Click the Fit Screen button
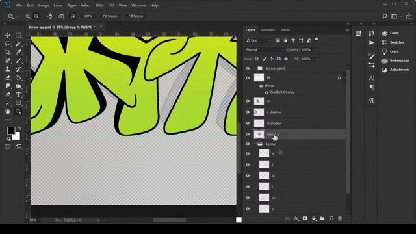416x234 pixels. (110, 16)
